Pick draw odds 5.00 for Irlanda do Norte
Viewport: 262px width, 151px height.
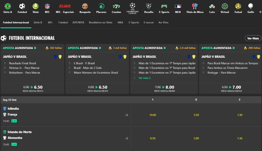196,138
